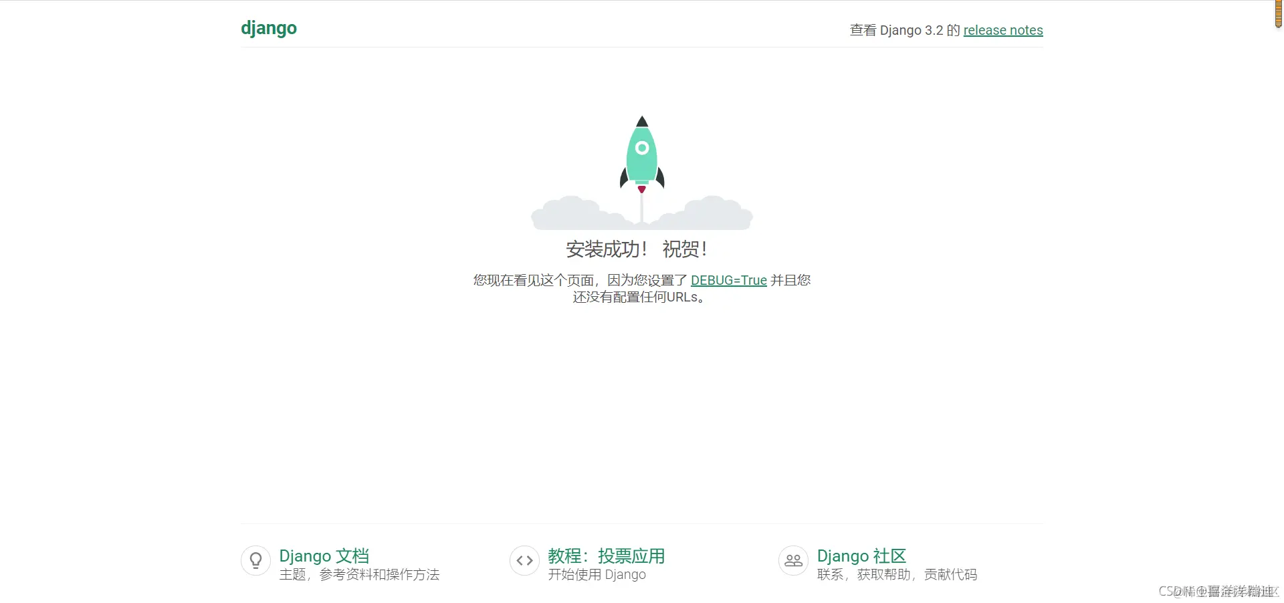Screen dimensions: 1284x603
Task: Click the 安装成功！祝贺！ heading
Action: click(637, 249)
